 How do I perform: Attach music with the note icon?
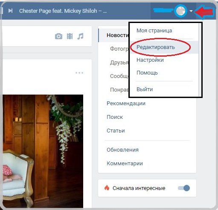pos(80,36)
